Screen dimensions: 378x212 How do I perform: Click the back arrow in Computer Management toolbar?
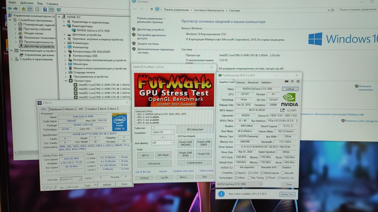click(x=10, y=9)
